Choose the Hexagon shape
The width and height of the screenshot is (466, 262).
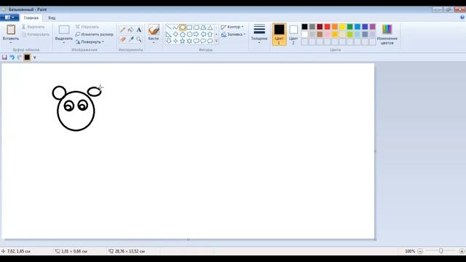pos(189,34)
